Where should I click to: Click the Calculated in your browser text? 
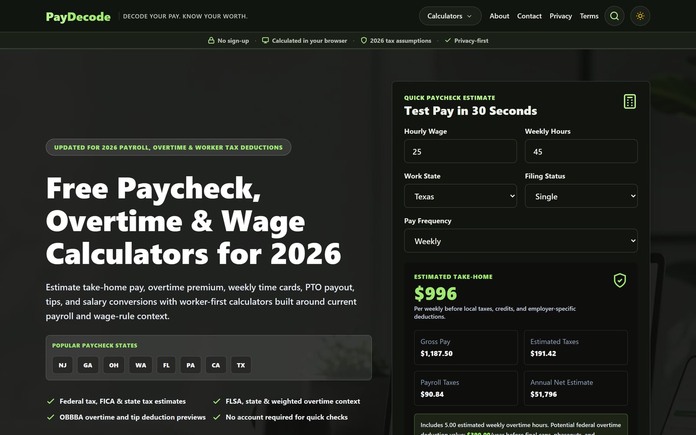(309, 40)
